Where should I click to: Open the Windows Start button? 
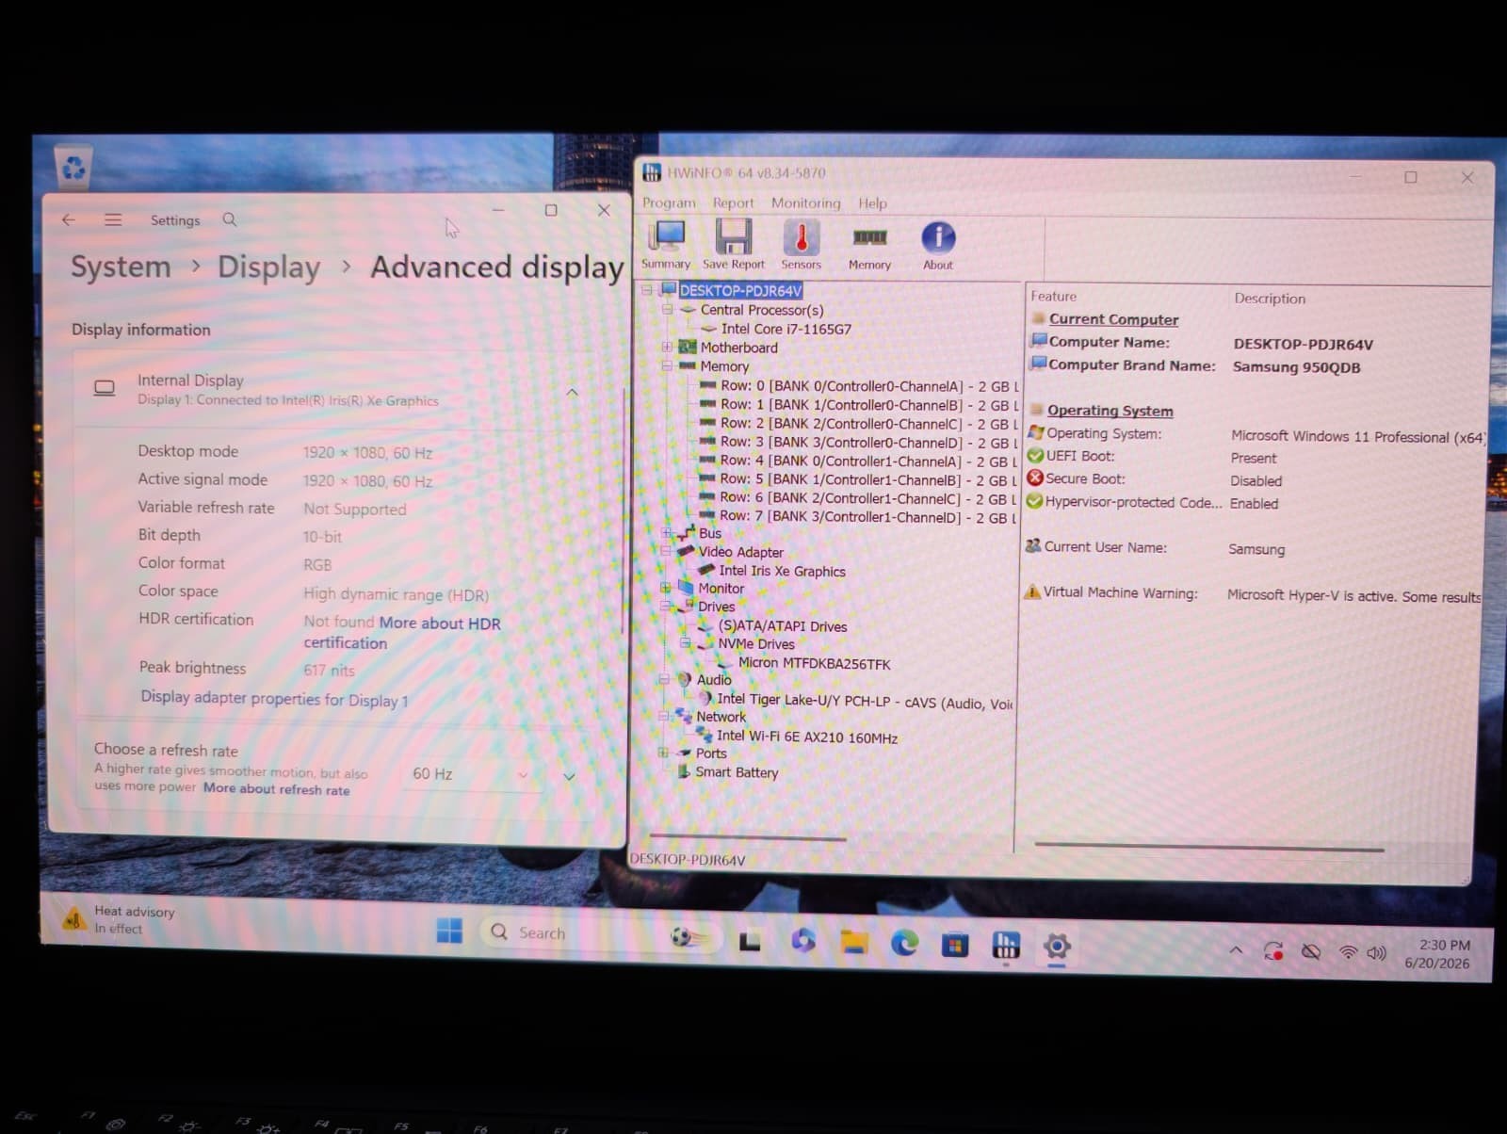pyautogui.click(x=449, y=931)
